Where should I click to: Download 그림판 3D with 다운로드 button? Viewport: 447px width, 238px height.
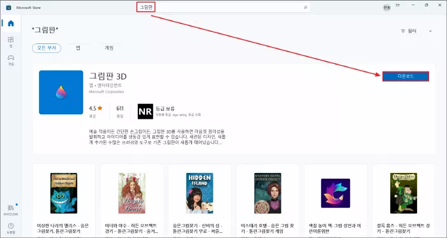click(405, 77)
